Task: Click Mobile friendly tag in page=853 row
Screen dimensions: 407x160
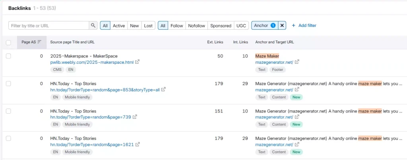Action: point(77,97)
